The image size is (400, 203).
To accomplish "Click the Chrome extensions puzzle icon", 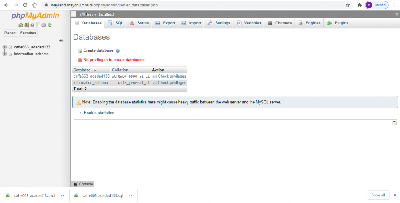I will (x=360, y=5).
